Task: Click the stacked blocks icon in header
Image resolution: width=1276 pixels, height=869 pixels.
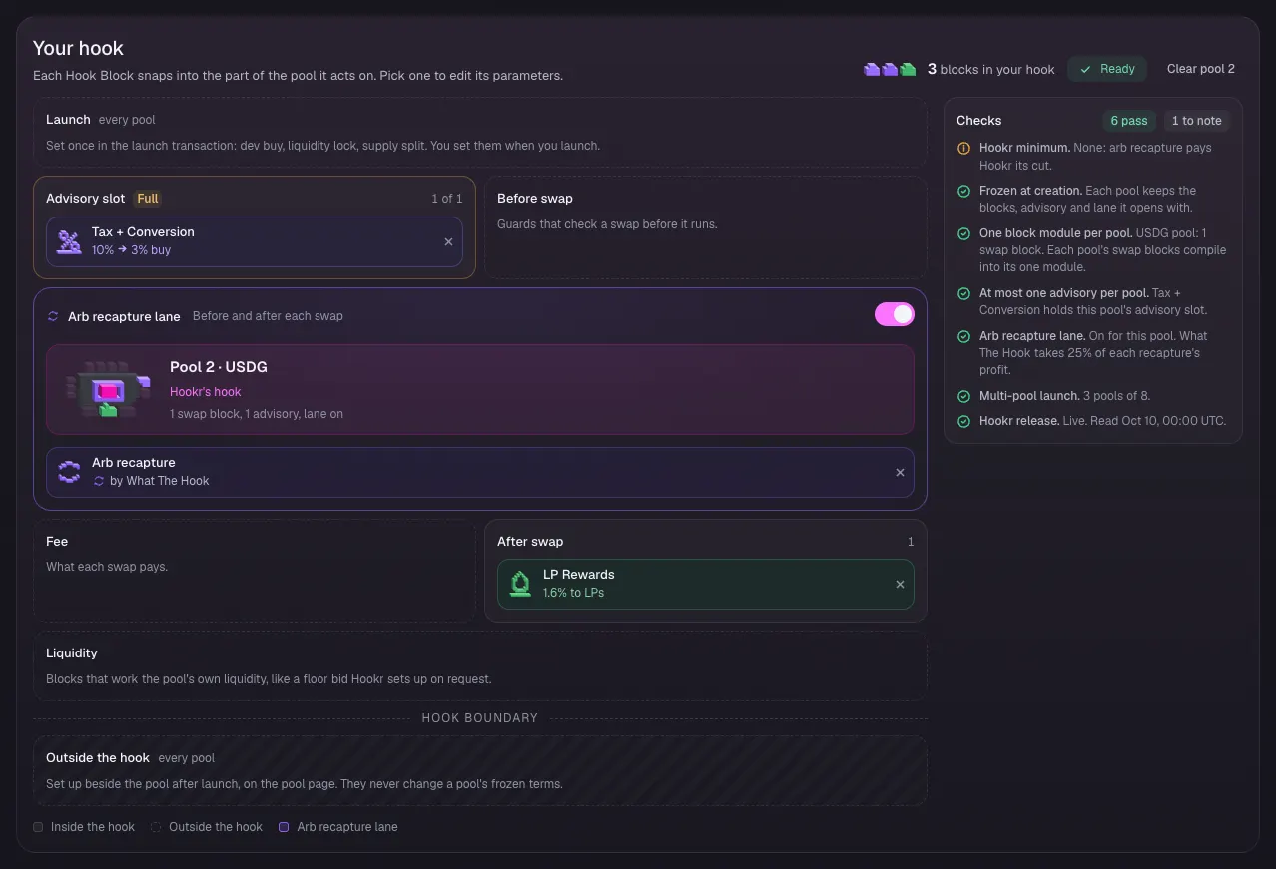Action: [x=890, y=69]
